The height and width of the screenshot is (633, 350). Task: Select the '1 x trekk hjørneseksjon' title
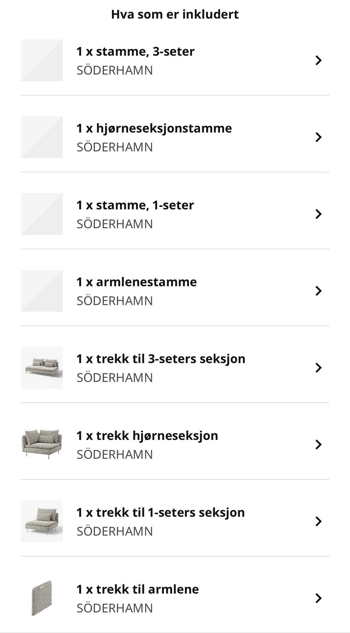(147, 436)
